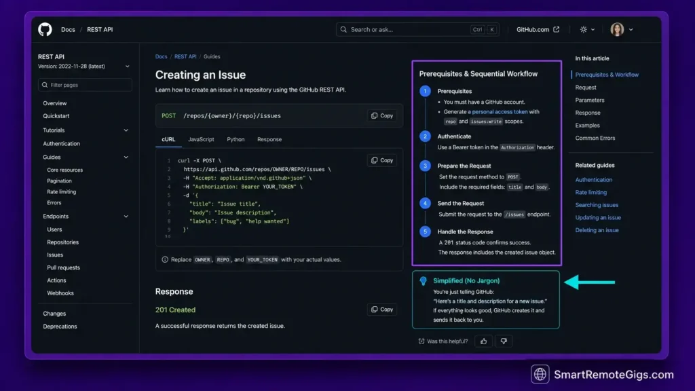This screenshot has width=695, height=391.
Task: Click the search magnifier icon in header
Action: (343, 29)
